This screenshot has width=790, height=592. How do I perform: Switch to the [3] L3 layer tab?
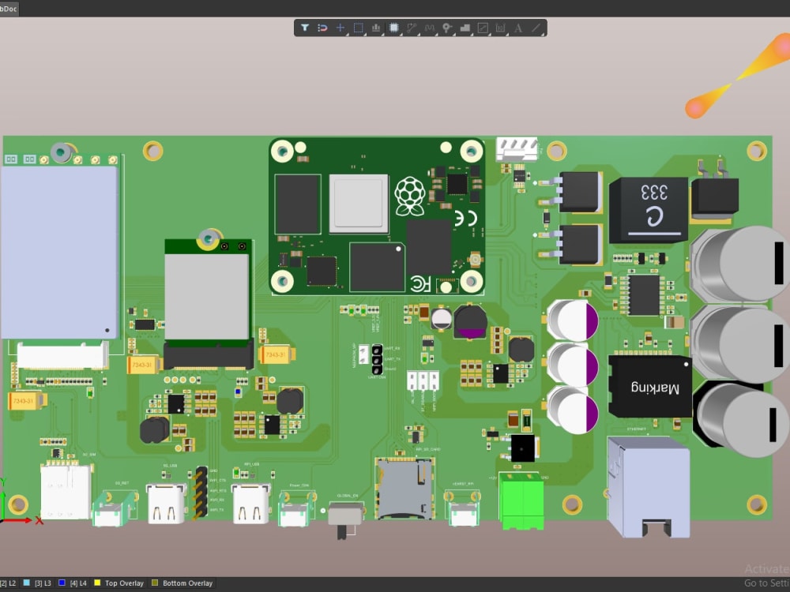[38, 583]
